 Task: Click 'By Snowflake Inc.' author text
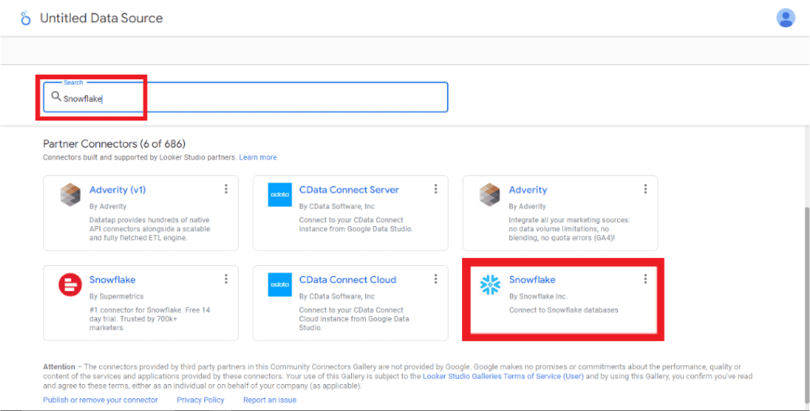(x=538, y=297)
